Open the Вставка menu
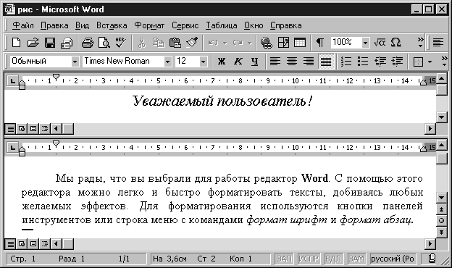 112,25
